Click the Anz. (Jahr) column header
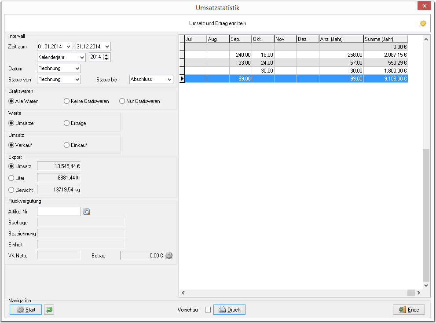 [x=341, y=39]
